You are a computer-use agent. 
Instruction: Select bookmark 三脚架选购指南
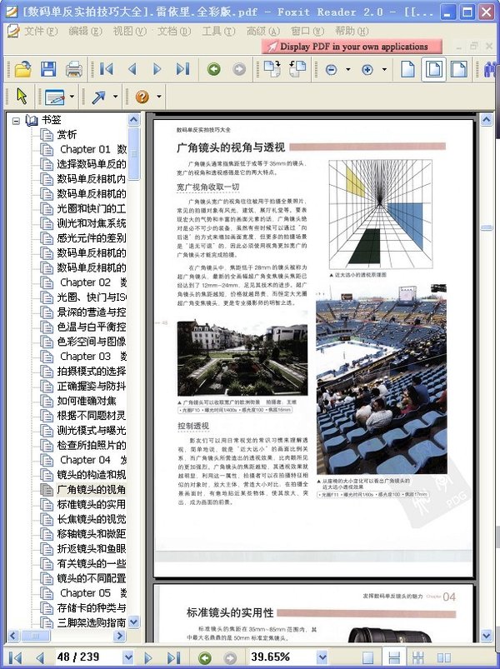pos(92,622)
